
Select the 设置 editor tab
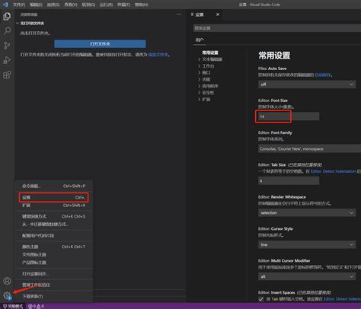point(200,14)
